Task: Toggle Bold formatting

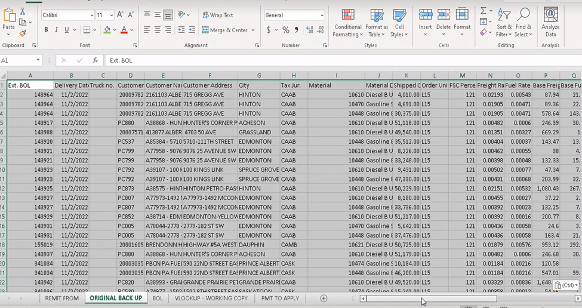Action: 46,30
